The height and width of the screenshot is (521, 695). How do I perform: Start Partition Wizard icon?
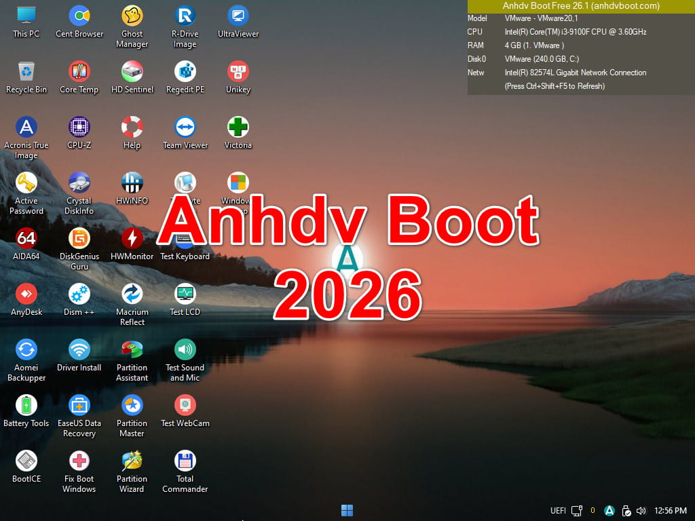tap(132, 471)
